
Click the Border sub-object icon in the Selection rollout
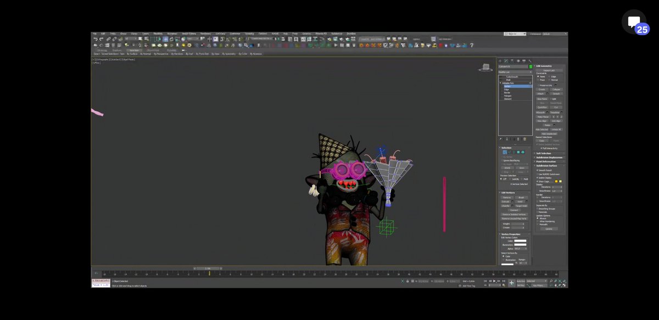tap(514, 152)
